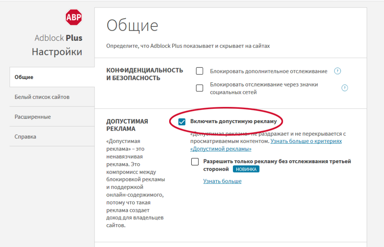
Task: Click the КОНФИДЕНЦИАЛЬНОСТЬ И БЕЗОПАСНОСТЬ section heading
Action: pos(145,74)
